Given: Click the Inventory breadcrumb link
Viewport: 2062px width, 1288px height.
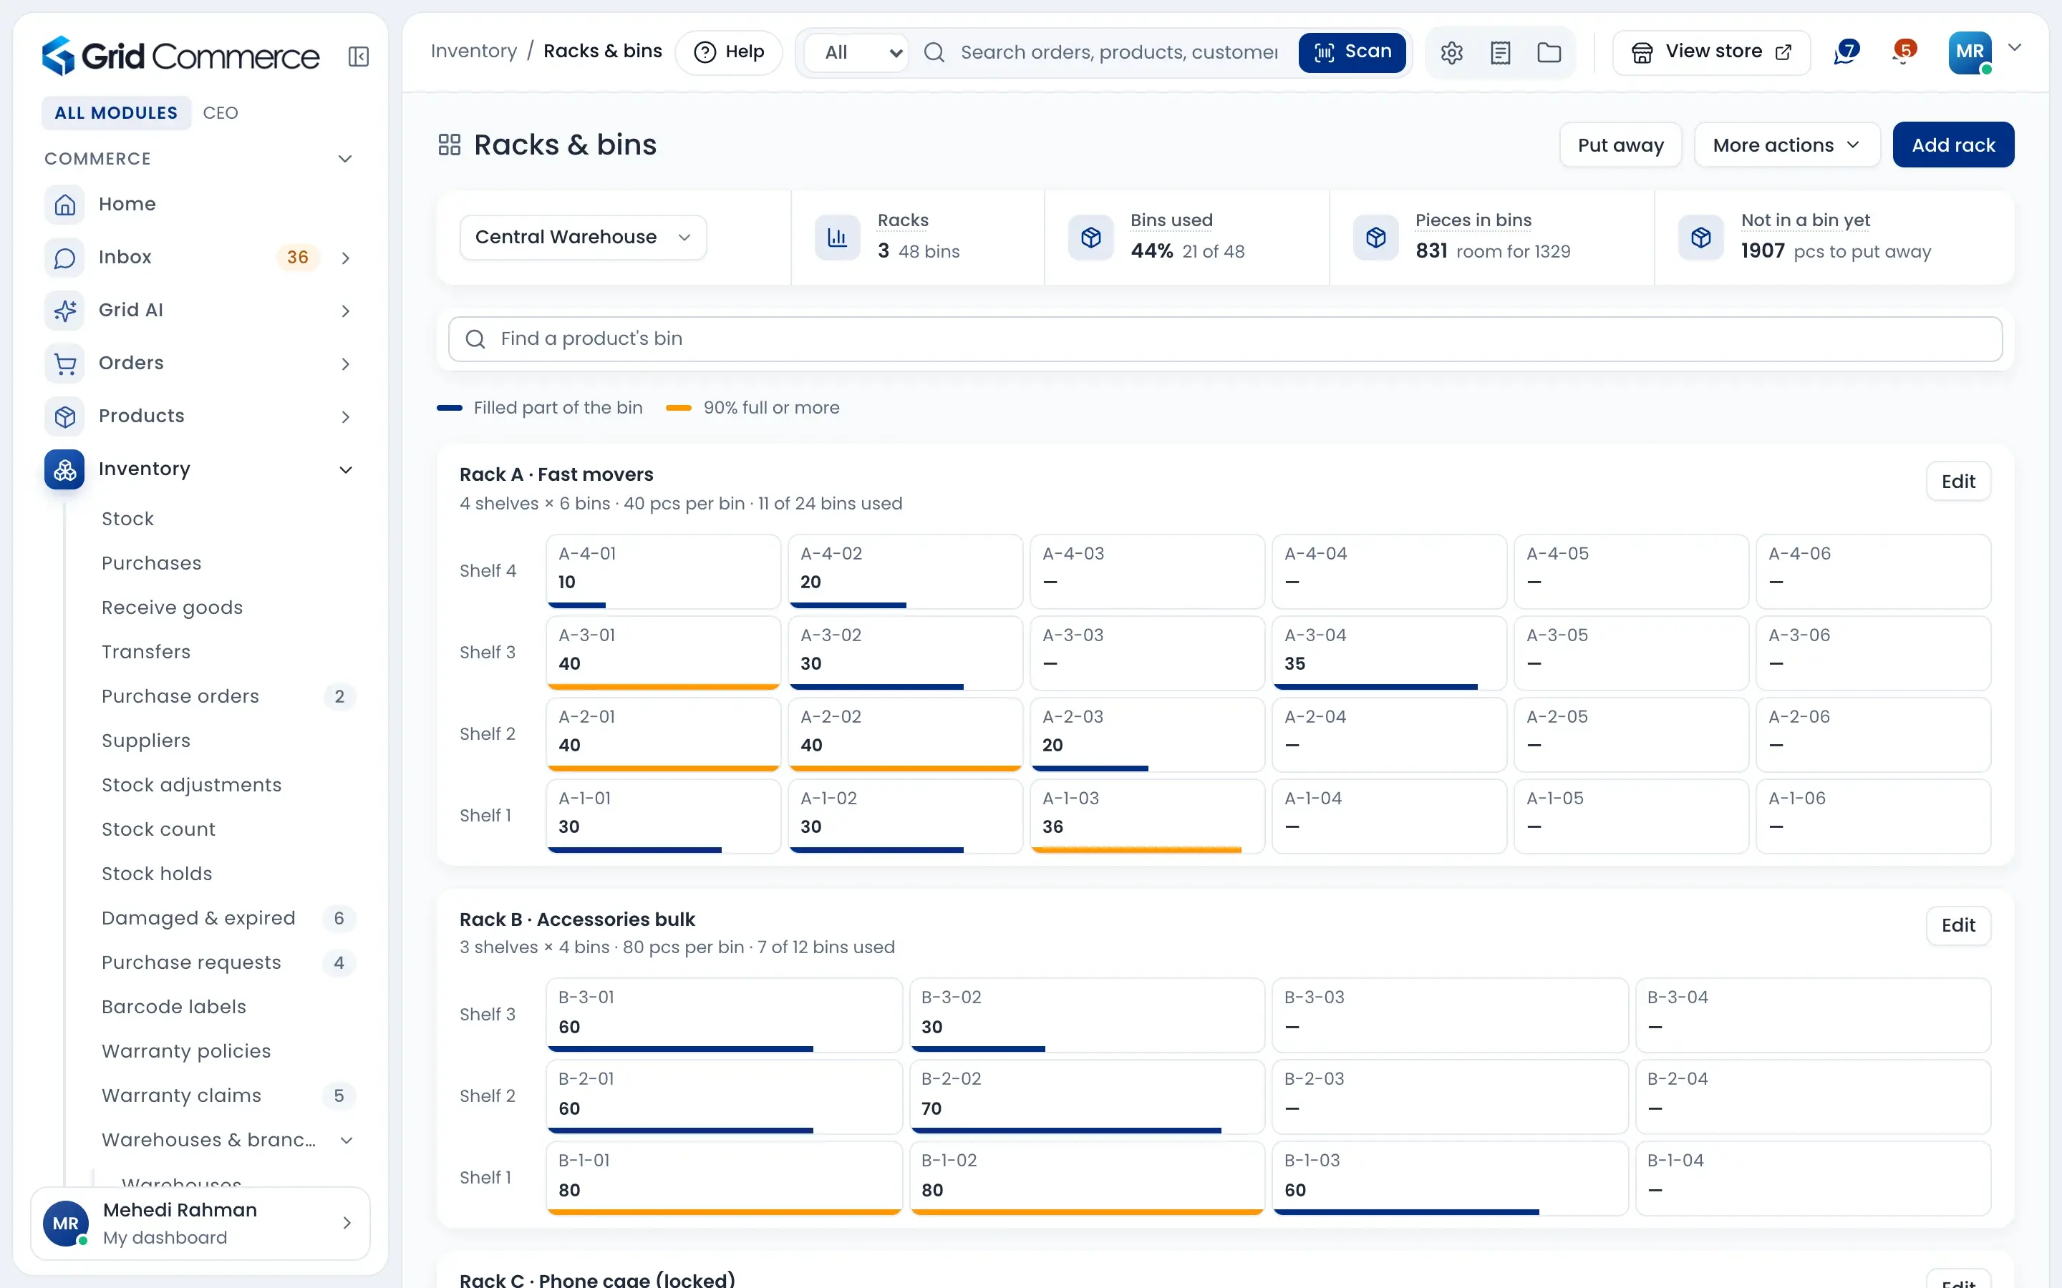Looking at the screenshot, I should [x=474, y=51].
